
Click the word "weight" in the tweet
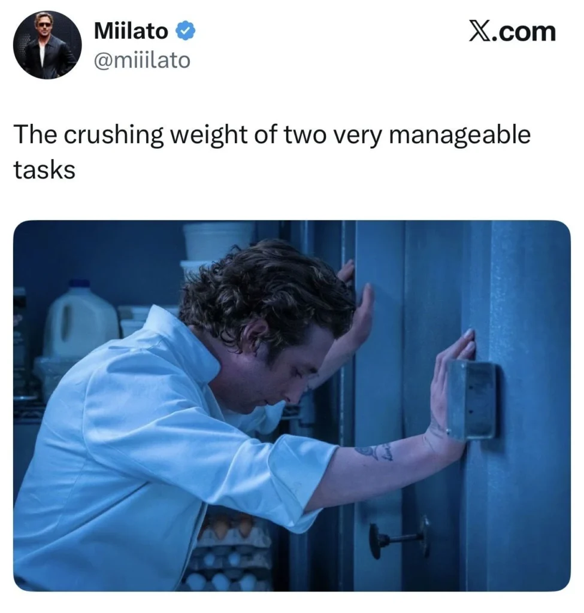point(210,136)
